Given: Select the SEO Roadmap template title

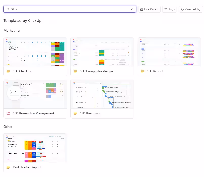Looking at the screenshot, I should click(x=89, y=113).
